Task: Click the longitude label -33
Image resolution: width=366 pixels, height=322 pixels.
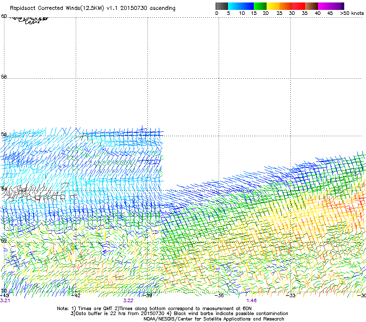Action: click(291, 295)
